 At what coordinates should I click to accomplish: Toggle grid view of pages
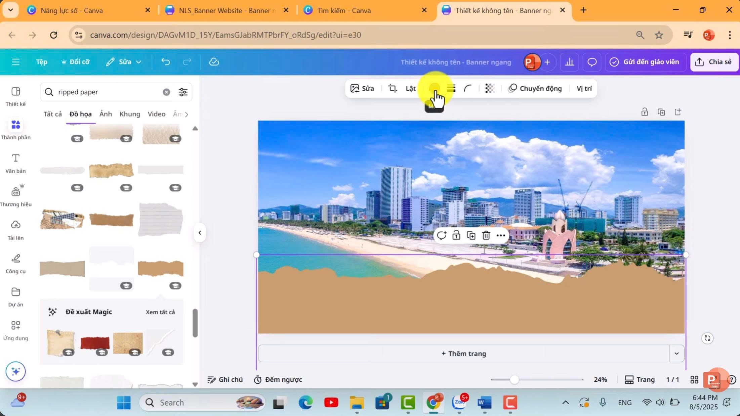(x=694, y=379)
